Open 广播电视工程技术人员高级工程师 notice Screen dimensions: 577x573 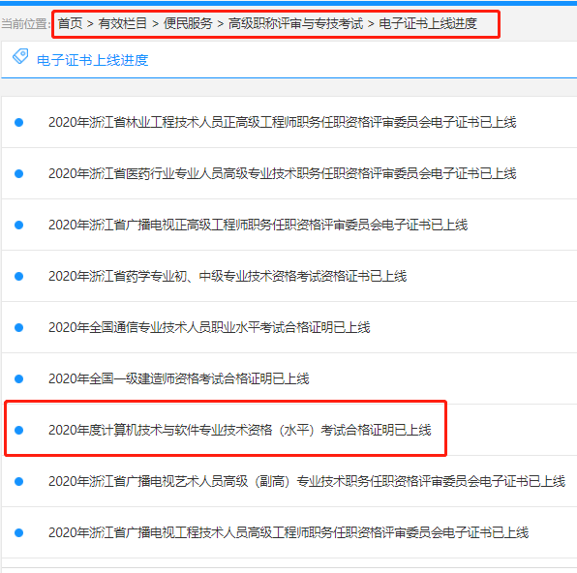coord(288,532)
